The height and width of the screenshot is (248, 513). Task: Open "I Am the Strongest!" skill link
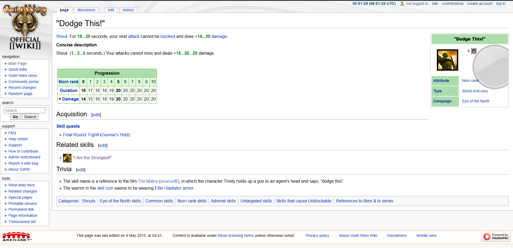[92, 158]
